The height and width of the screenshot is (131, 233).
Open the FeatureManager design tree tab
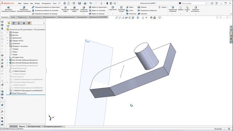(x=9, y=23)
